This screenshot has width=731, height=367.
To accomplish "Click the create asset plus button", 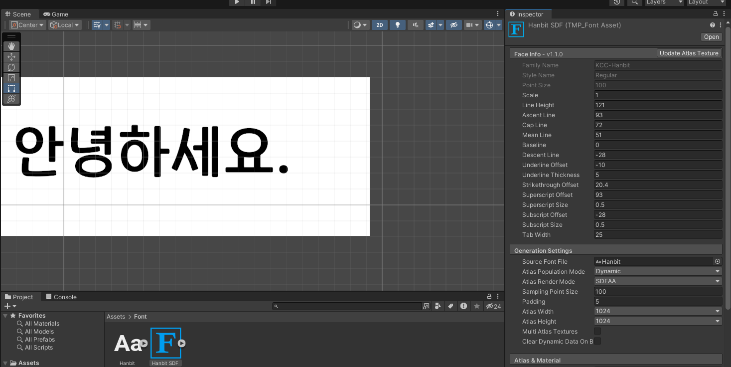I will coord(10,306).
